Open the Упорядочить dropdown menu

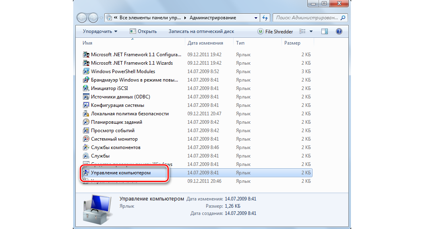(x=100, y=31)
